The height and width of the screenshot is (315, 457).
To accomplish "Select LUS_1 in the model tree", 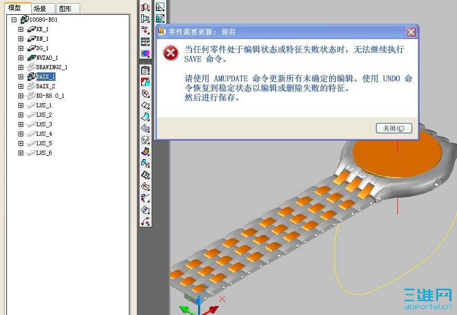I will click(x=44, y=105).
